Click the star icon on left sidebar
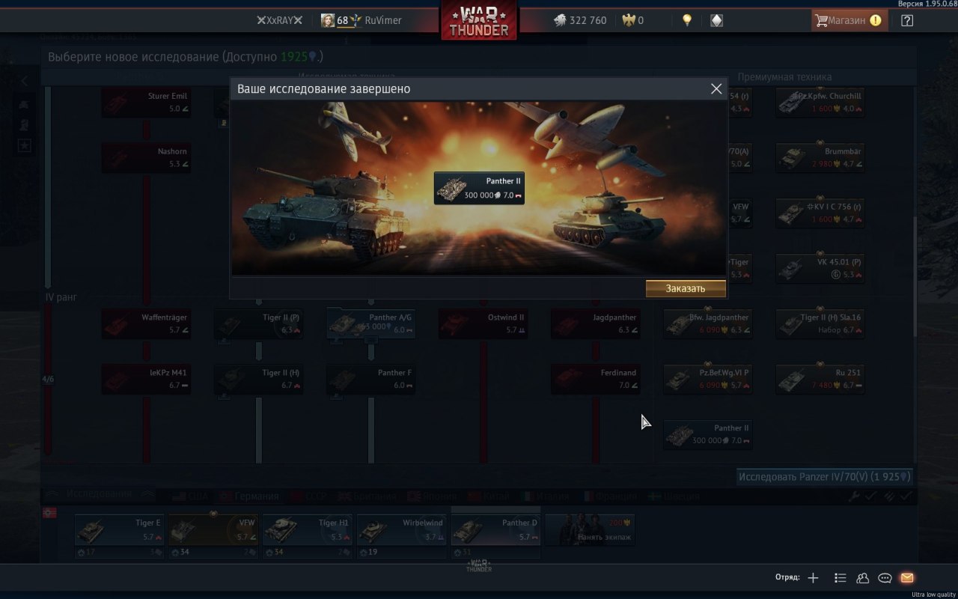The height and width of the screenshot is (599, 958). tap(24, 145)
